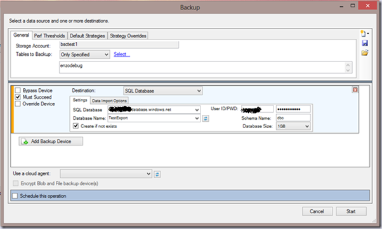Open saved settings with the folder icon
Viewport: 382px width, 229px height.
click(x=365, y=53)
